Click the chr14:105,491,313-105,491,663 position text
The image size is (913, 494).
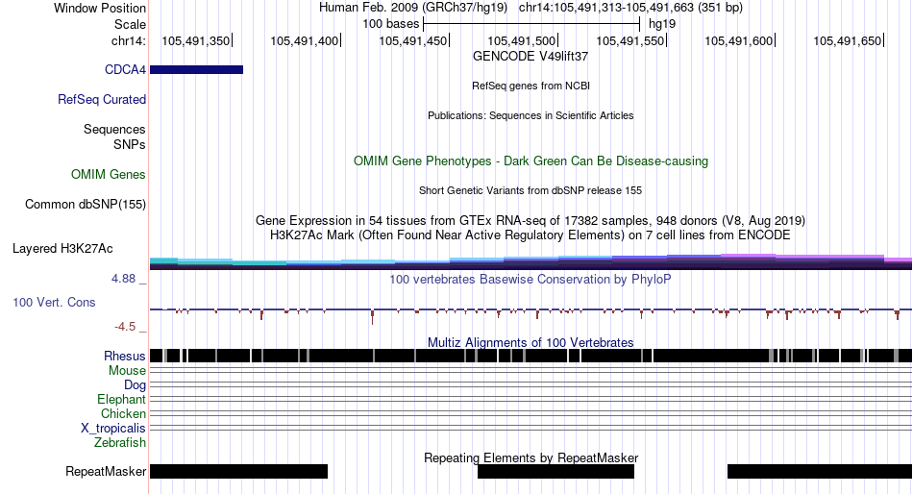tap(630, 8)
